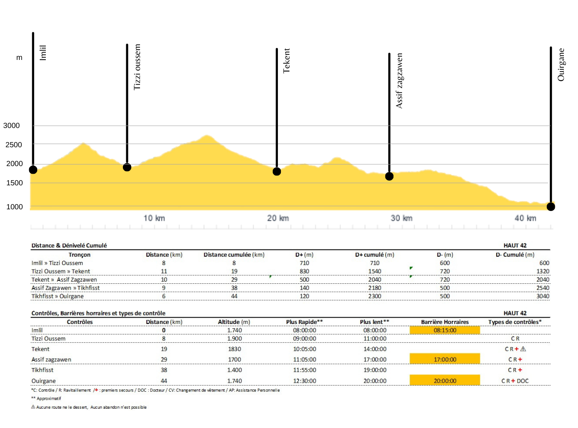Click the 'Plus Rapide**' column header
578x428 pixels.
[x=304, y=322]
